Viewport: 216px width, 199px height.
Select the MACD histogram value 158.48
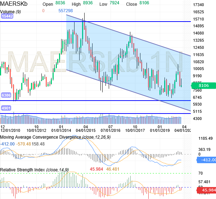point(38,144)
